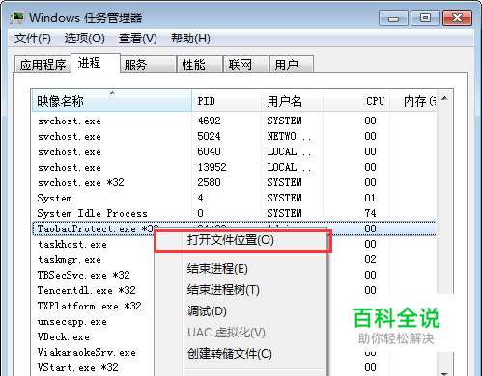
Task: Click NETWO... user name cell
Action: click(x=289, y=136)
